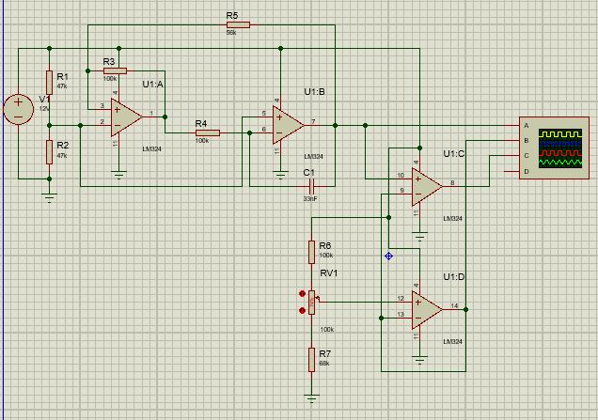This screenshot has width=598, height=420.
Task: Click the upper red RV1 adjust dot
Action: pyautogui.click(x=303, y=293)
